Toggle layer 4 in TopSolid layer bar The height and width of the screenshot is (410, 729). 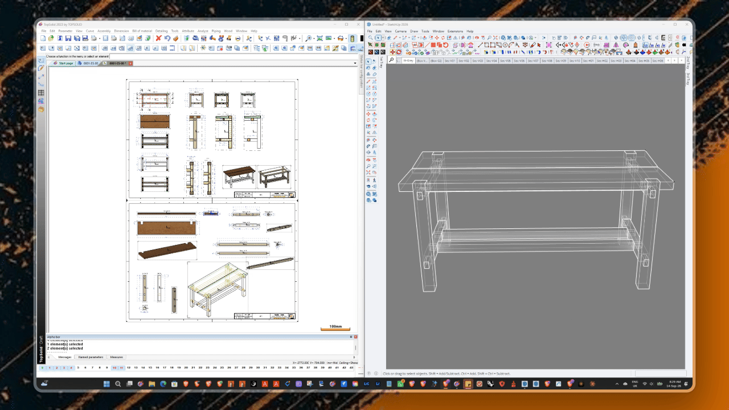tap(71, 368)
